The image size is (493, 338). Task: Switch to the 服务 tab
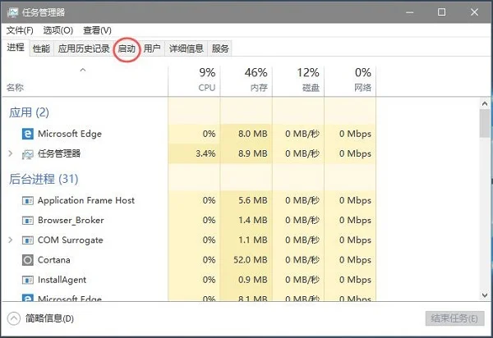coord(219,48)
